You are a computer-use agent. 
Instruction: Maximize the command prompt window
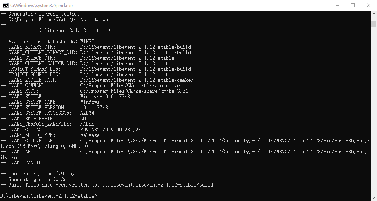click(352, 5)
